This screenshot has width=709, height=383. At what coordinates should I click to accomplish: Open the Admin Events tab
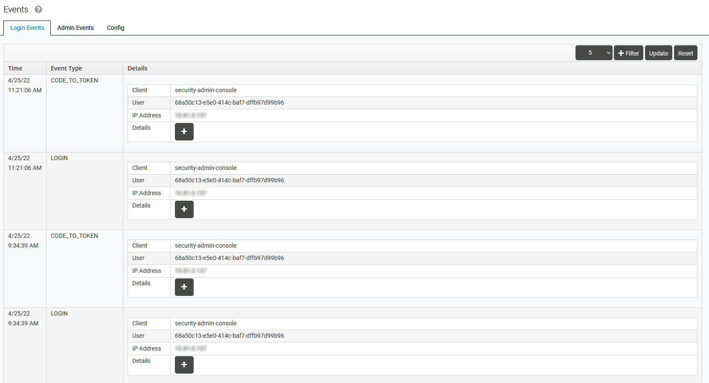click(76, 28)
